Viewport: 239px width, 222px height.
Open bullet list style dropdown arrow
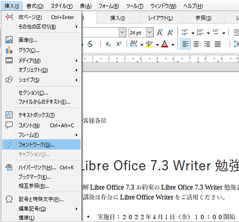193,33
